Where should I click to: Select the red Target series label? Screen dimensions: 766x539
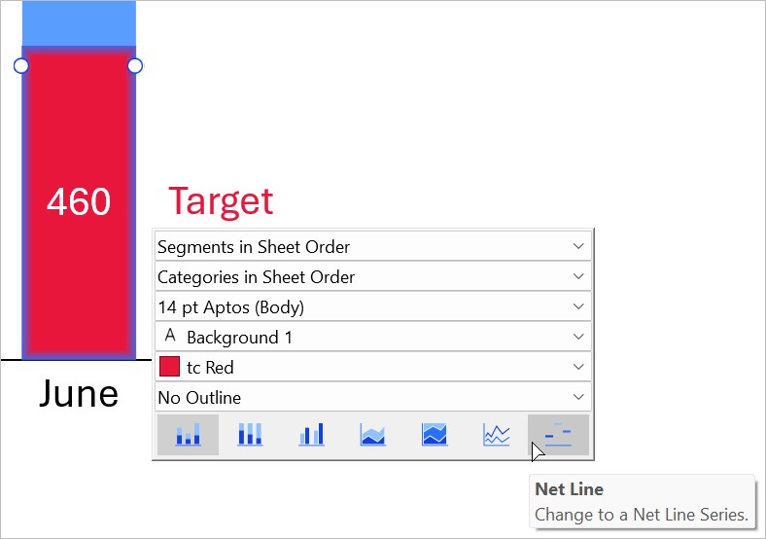pyautogui.click(x=221, y=201)
